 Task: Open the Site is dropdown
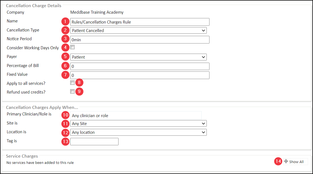pyautogui.click(x=138, y=124)
